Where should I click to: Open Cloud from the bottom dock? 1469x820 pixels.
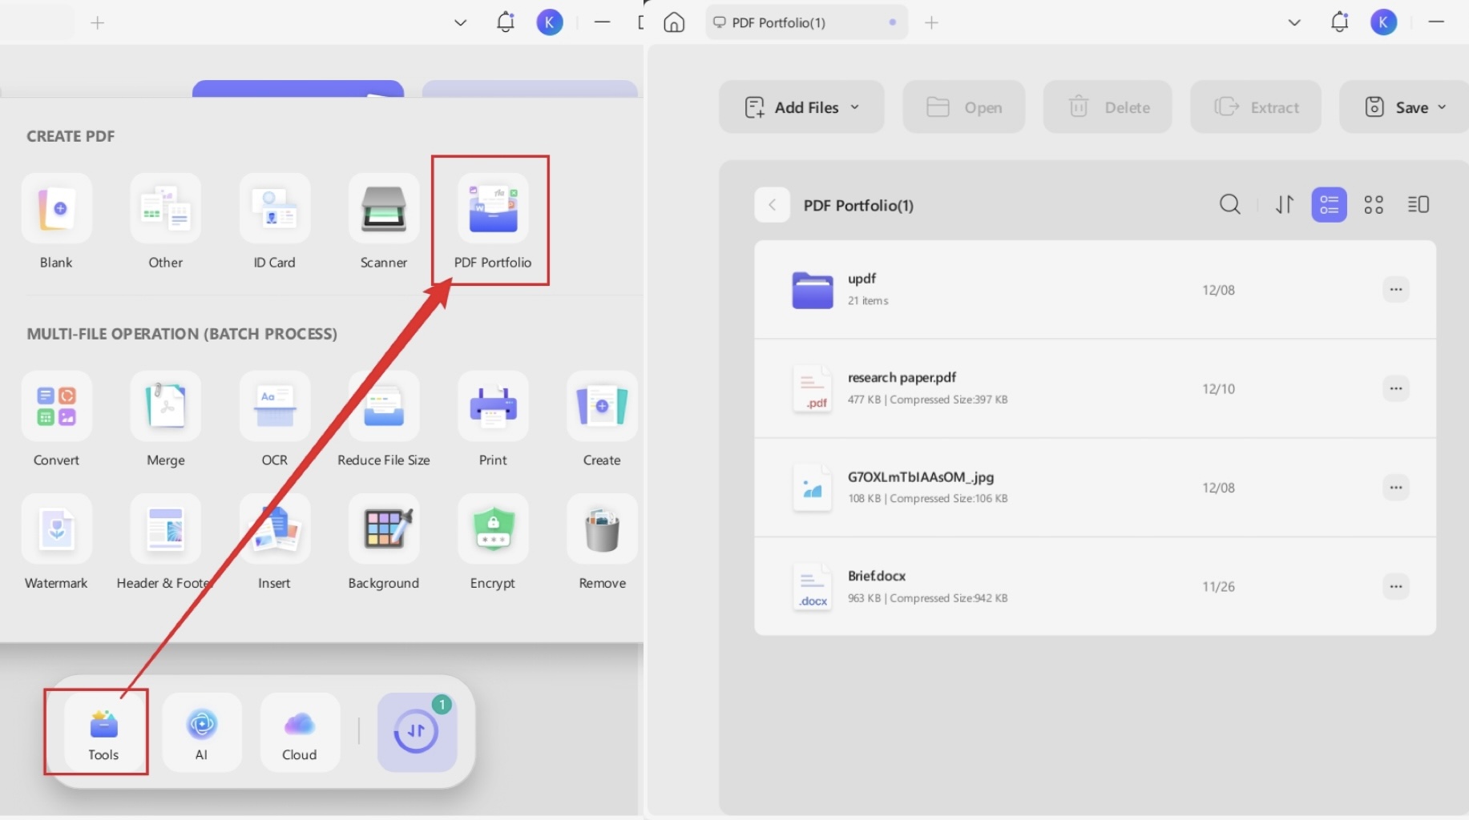coord(299,732)
